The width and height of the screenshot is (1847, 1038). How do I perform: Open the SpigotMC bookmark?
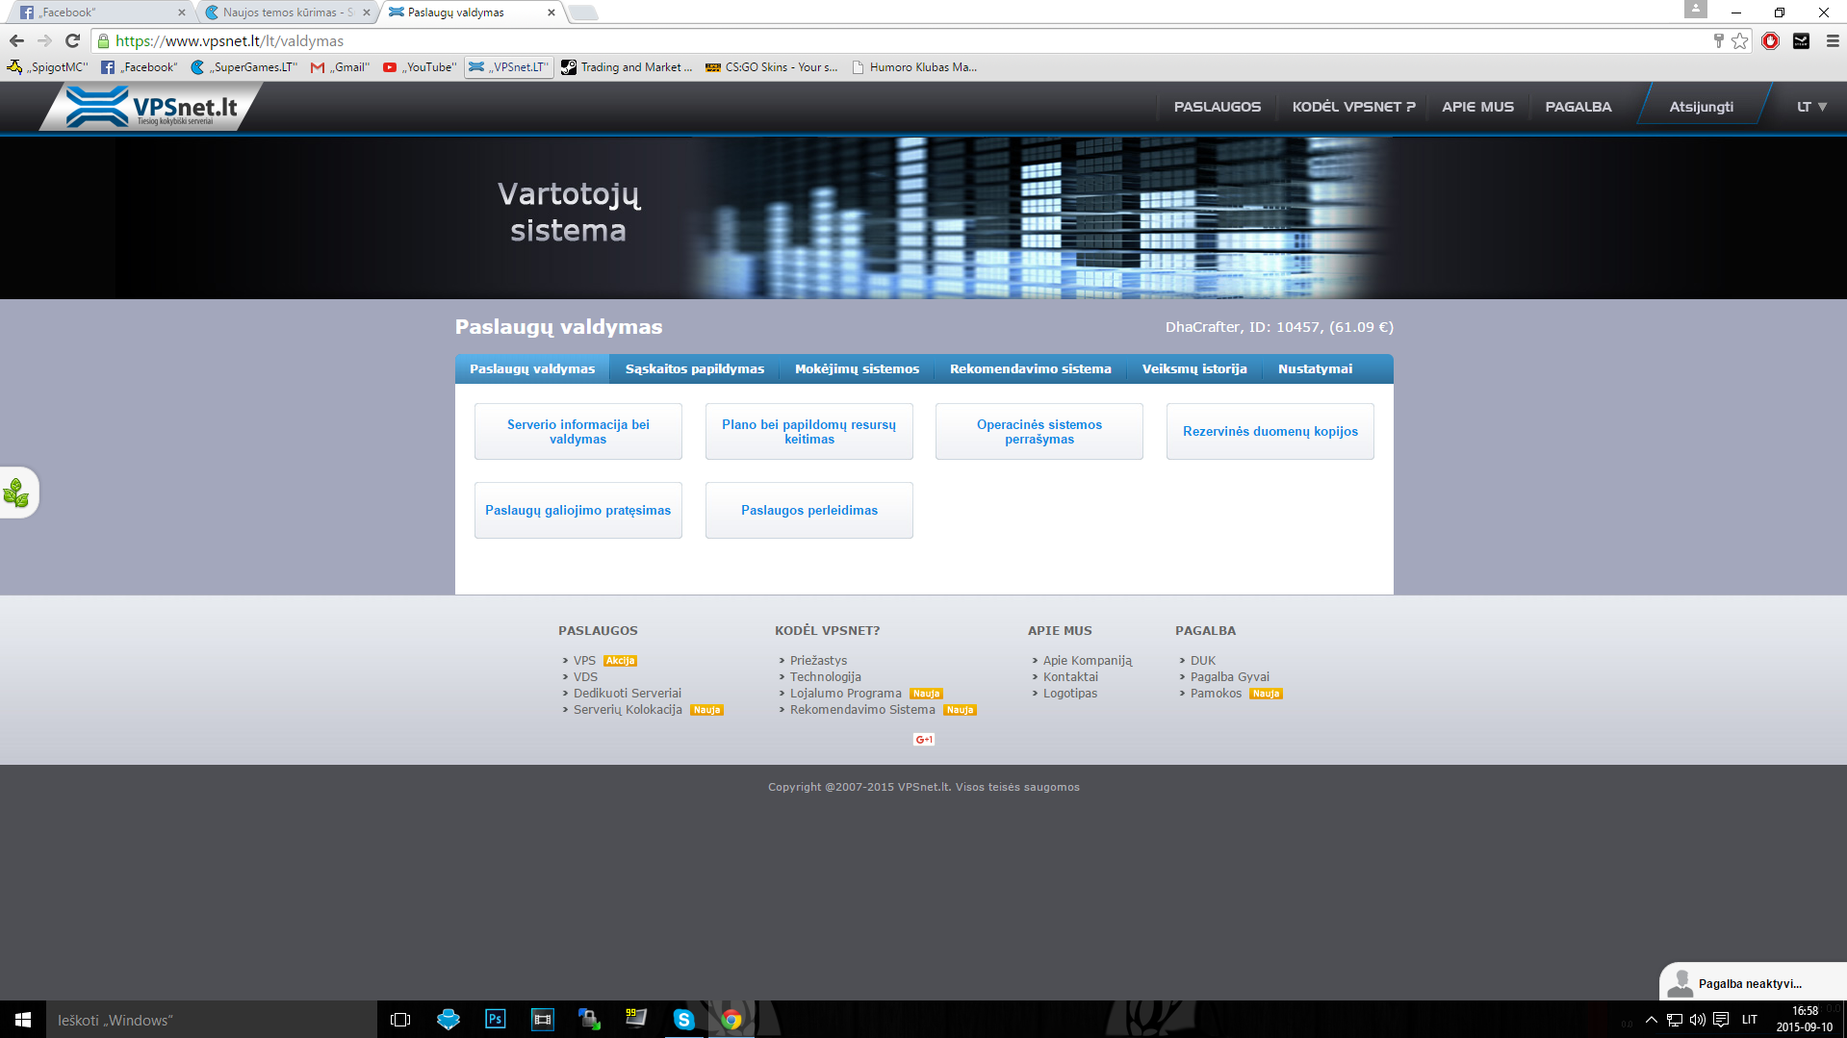pyautogui.click(x=47, y=67)
